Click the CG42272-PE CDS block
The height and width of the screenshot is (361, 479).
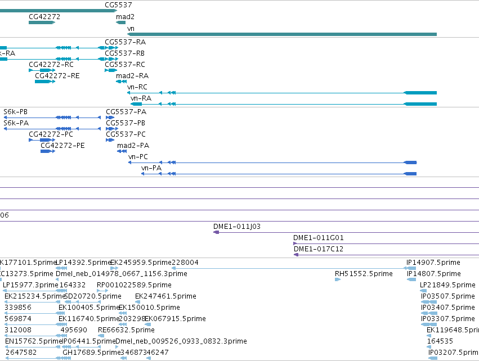[48, 151]
